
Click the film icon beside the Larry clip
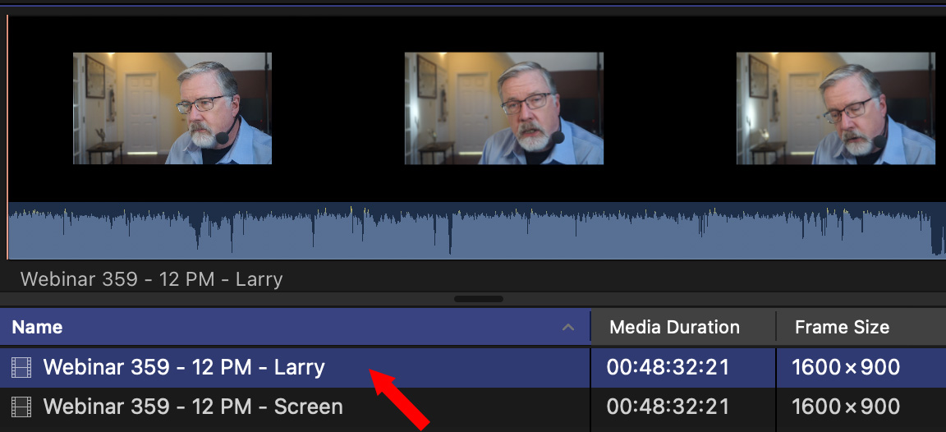[x=21, y=367]
